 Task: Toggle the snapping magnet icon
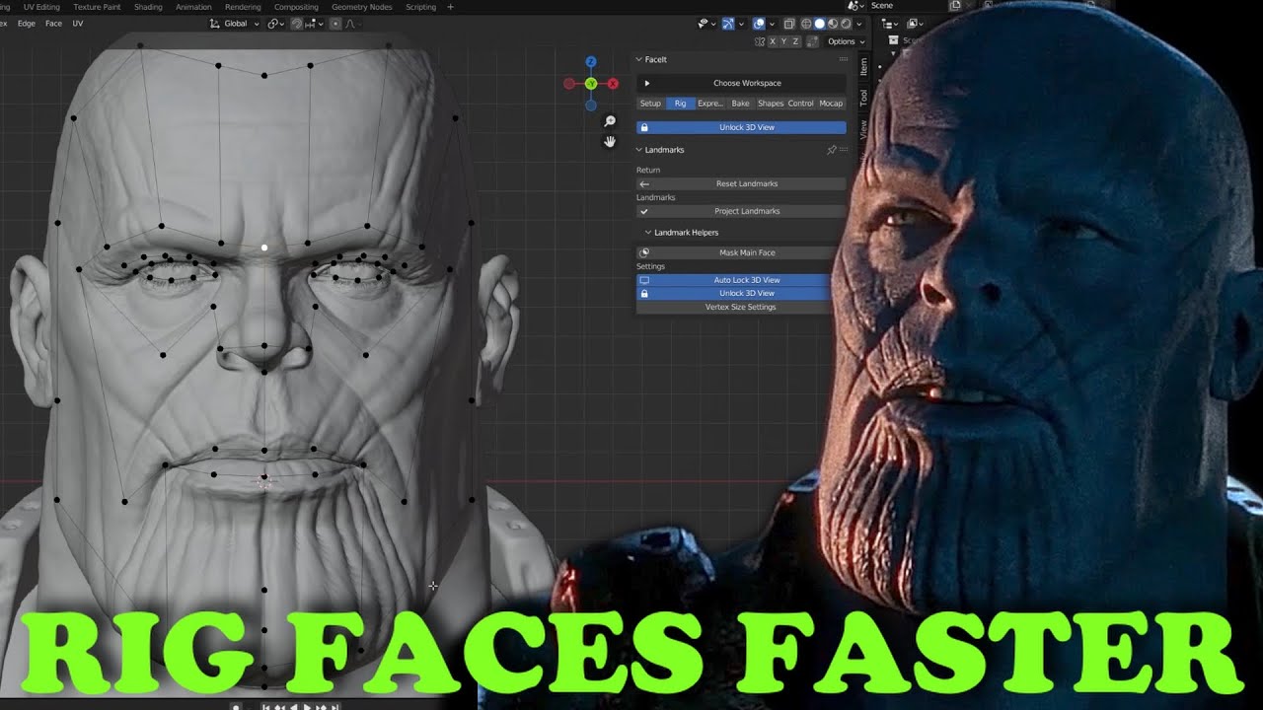coord(296,24)
